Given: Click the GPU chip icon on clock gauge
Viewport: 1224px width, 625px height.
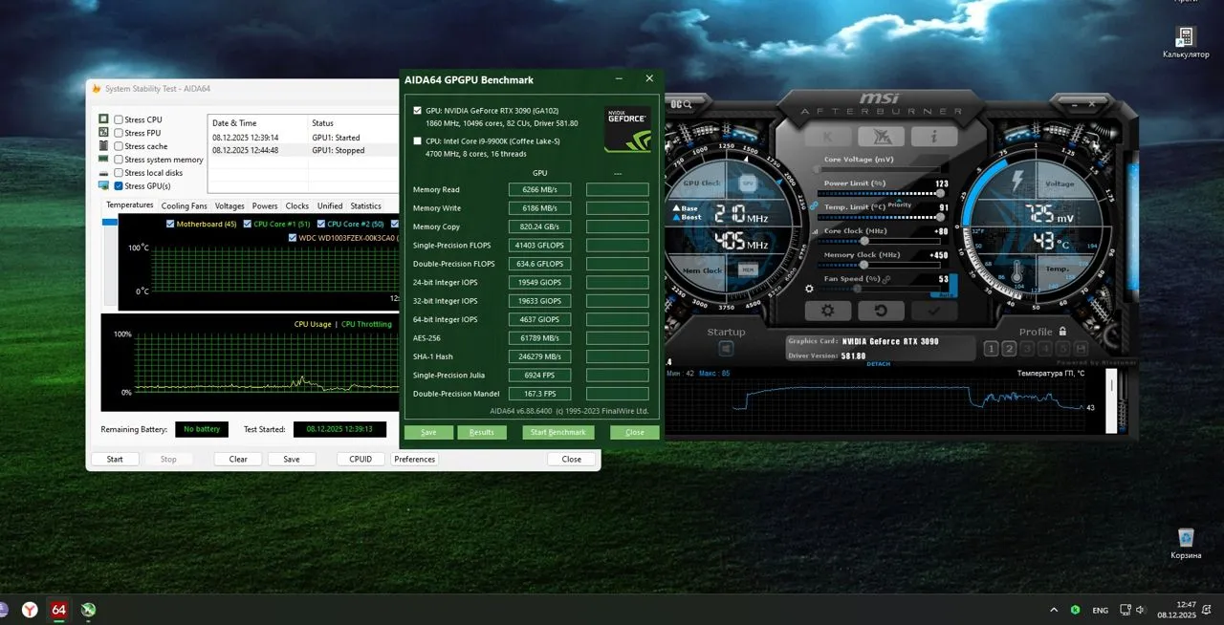Looking at the screenshot, I should [x=747, y=182].
